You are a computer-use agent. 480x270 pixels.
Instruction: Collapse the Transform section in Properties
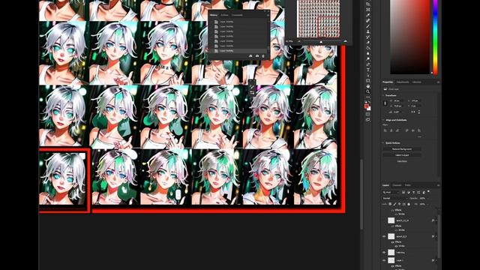pos(383,95)
